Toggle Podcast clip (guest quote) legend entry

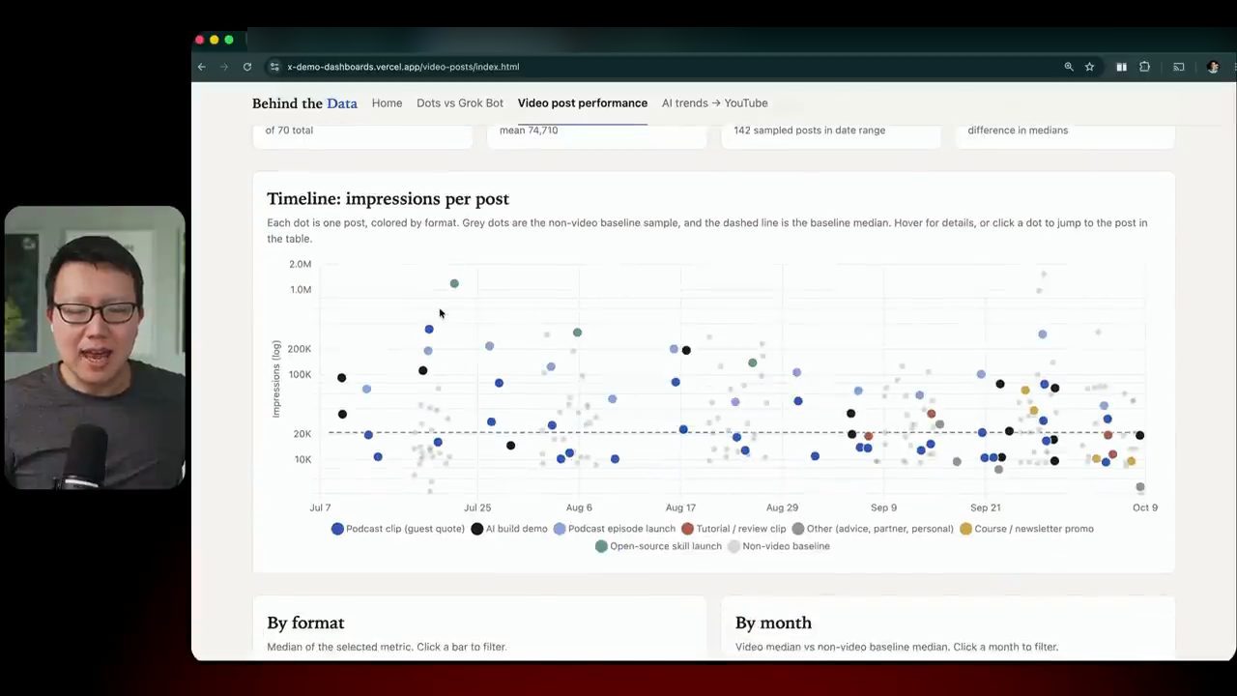[397, 529]
